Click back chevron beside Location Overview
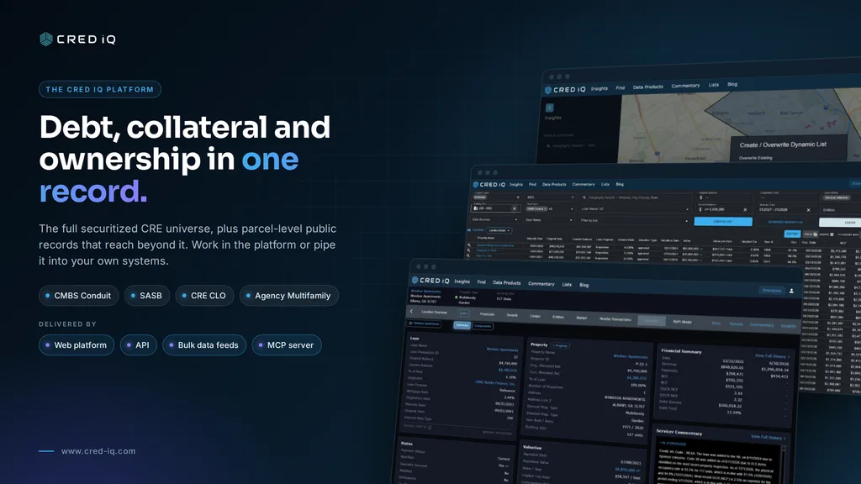861x484 pixels. (x=411, y=311)
